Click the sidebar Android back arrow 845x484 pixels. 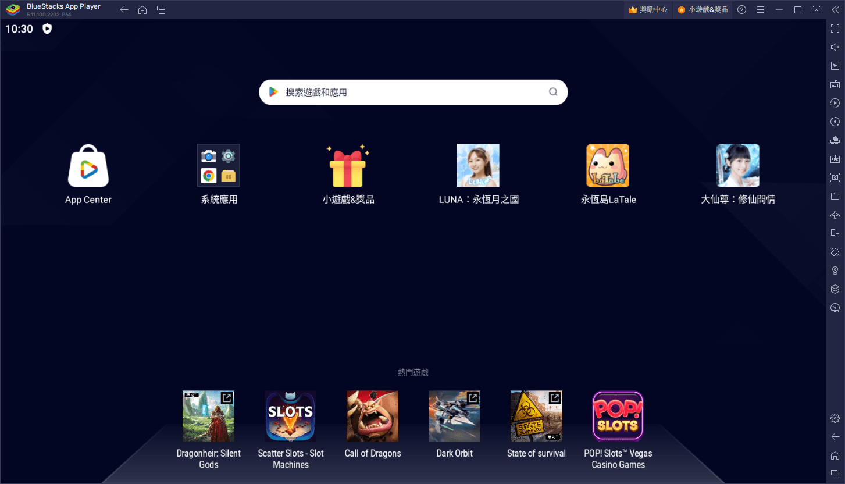835,437
